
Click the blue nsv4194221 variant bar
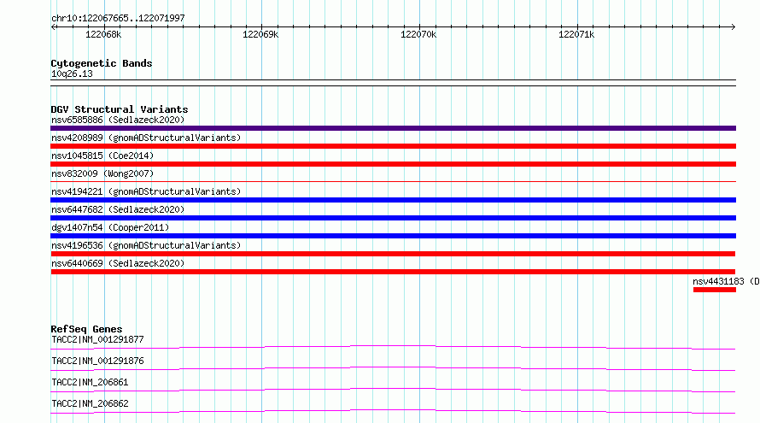(x=393, y=200)
